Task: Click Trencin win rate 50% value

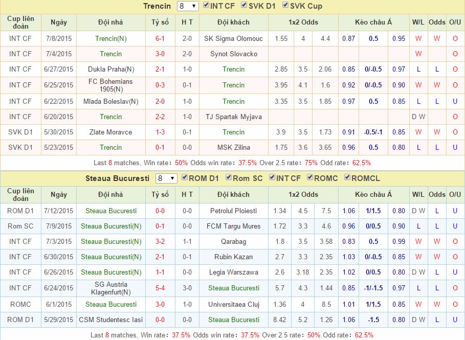Action: [x=181, y=163]
